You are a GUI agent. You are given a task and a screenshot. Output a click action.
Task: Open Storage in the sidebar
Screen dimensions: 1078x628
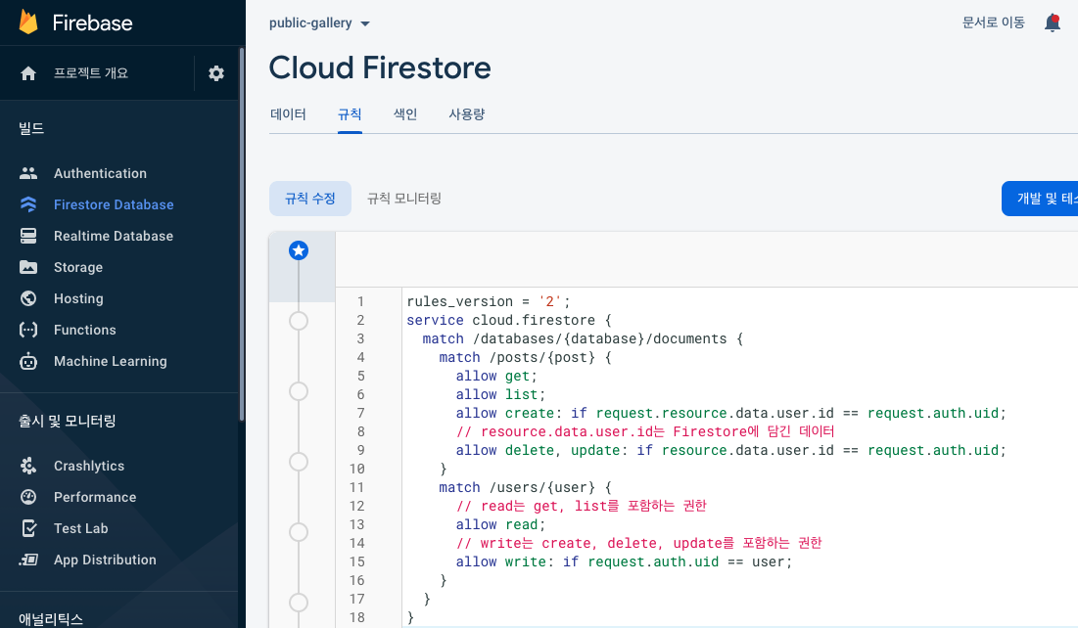tap(78, 267)
